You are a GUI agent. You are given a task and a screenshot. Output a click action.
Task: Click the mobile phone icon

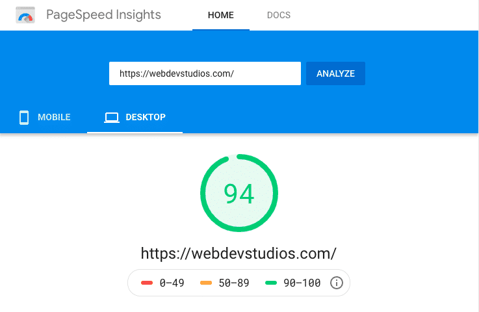(x=24, y=118)
